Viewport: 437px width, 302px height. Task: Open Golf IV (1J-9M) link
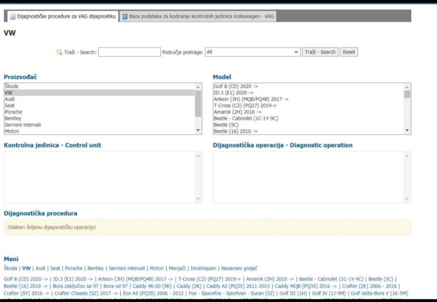(329, 293)
